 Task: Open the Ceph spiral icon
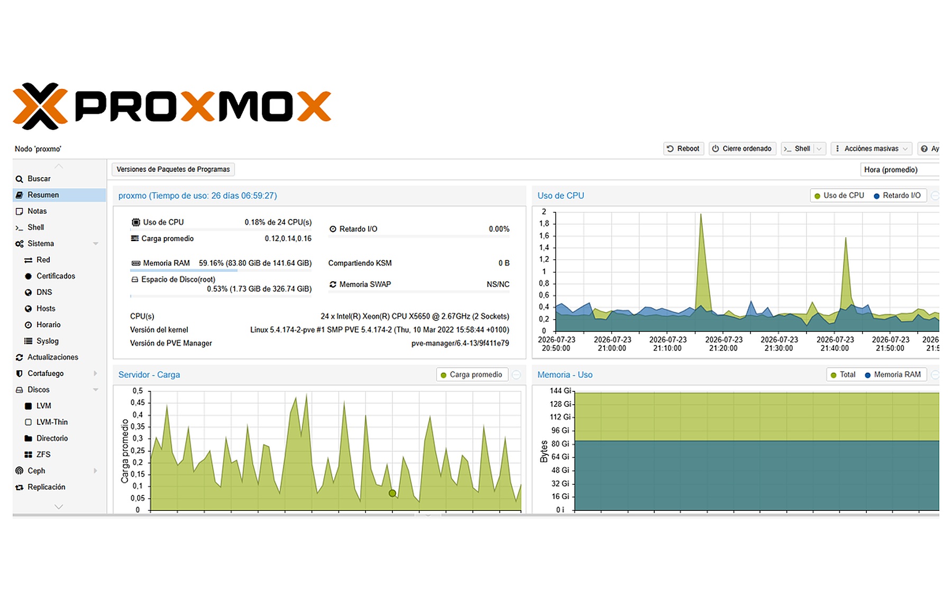20,471
